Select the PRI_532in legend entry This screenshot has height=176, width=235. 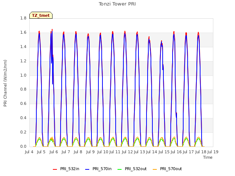pos(66,169)
